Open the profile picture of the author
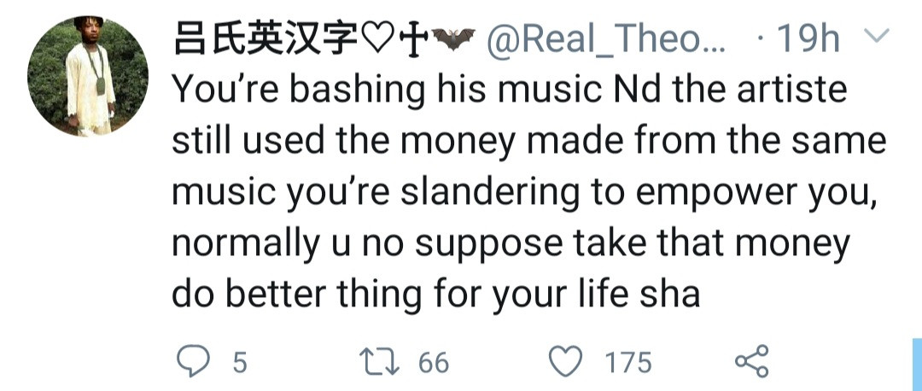Viewport: 922px width, 391px height. tap(88, 76)
